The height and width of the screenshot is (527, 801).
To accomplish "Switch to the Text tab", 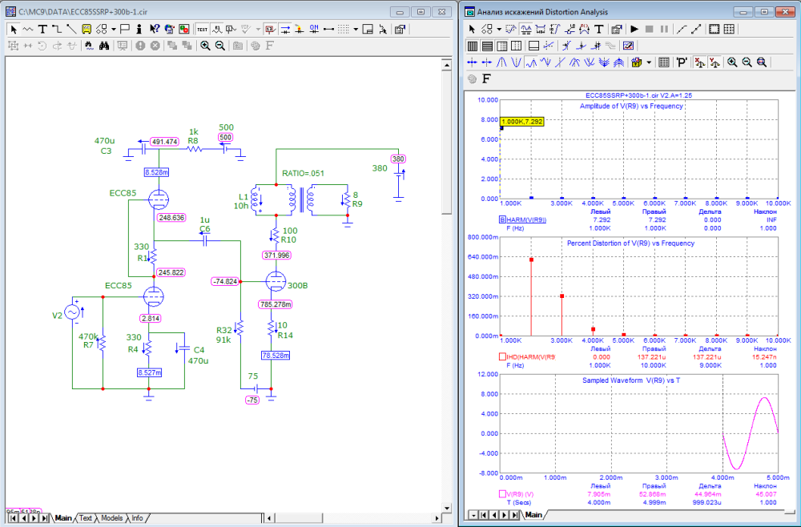I will 85,518.
